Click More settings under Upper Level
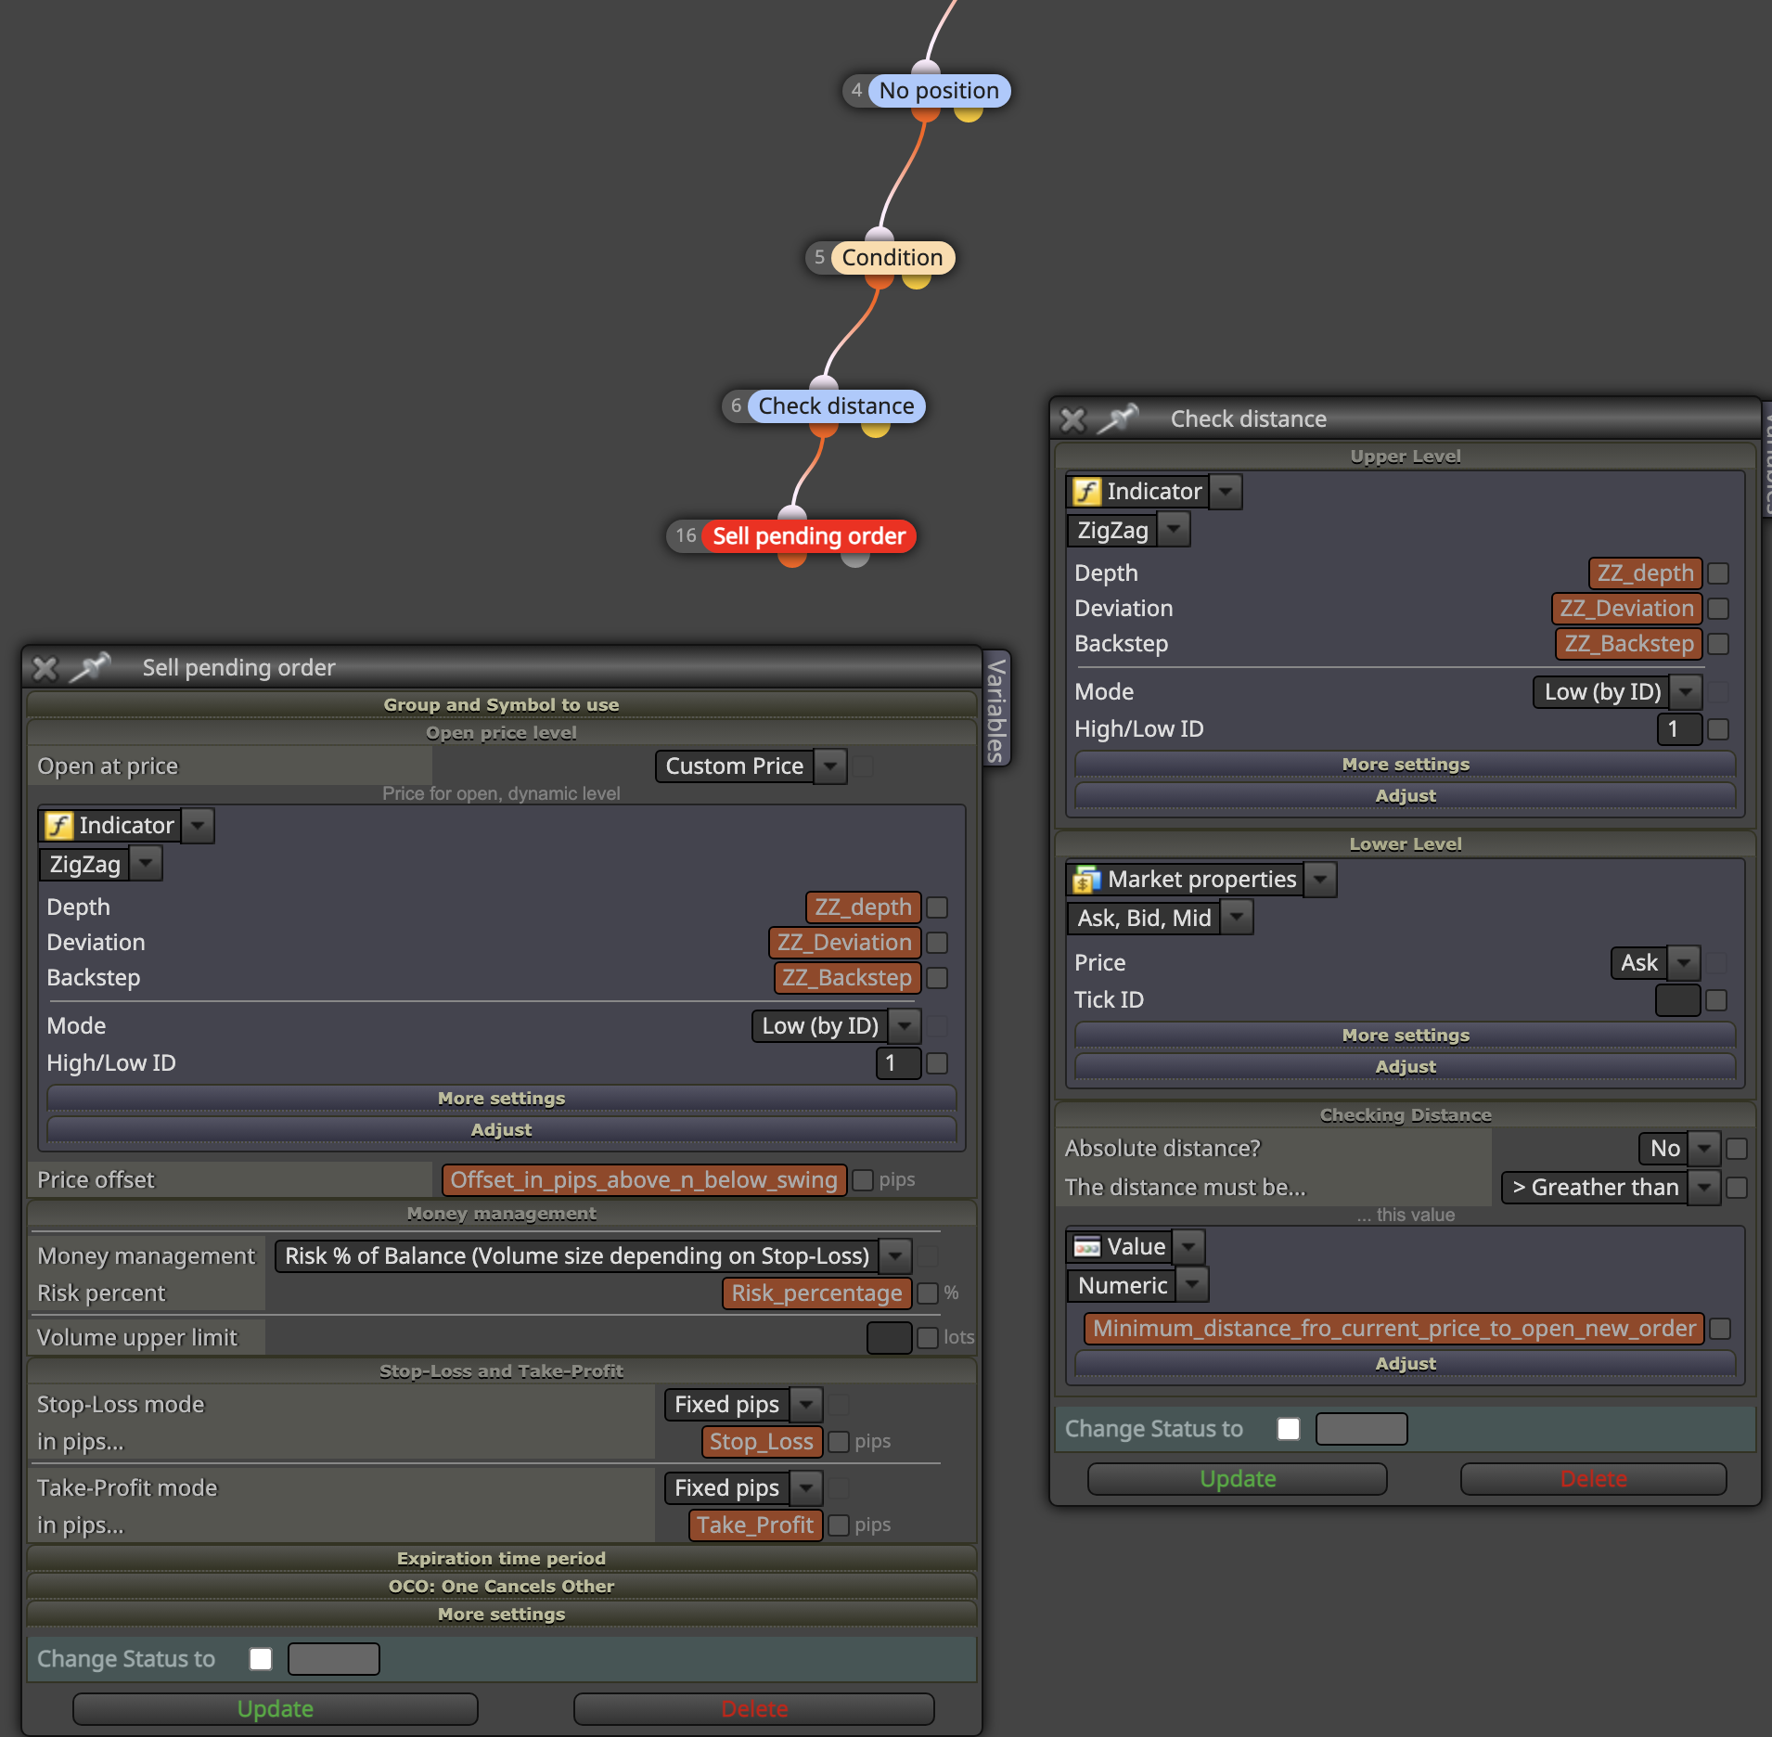Image resolution: width=1772 pixels, height=1737 pixels. [x=1405, y=764]
